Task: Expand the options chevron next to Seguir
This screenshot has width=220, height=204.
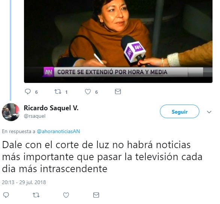Action: coord(209,112)
